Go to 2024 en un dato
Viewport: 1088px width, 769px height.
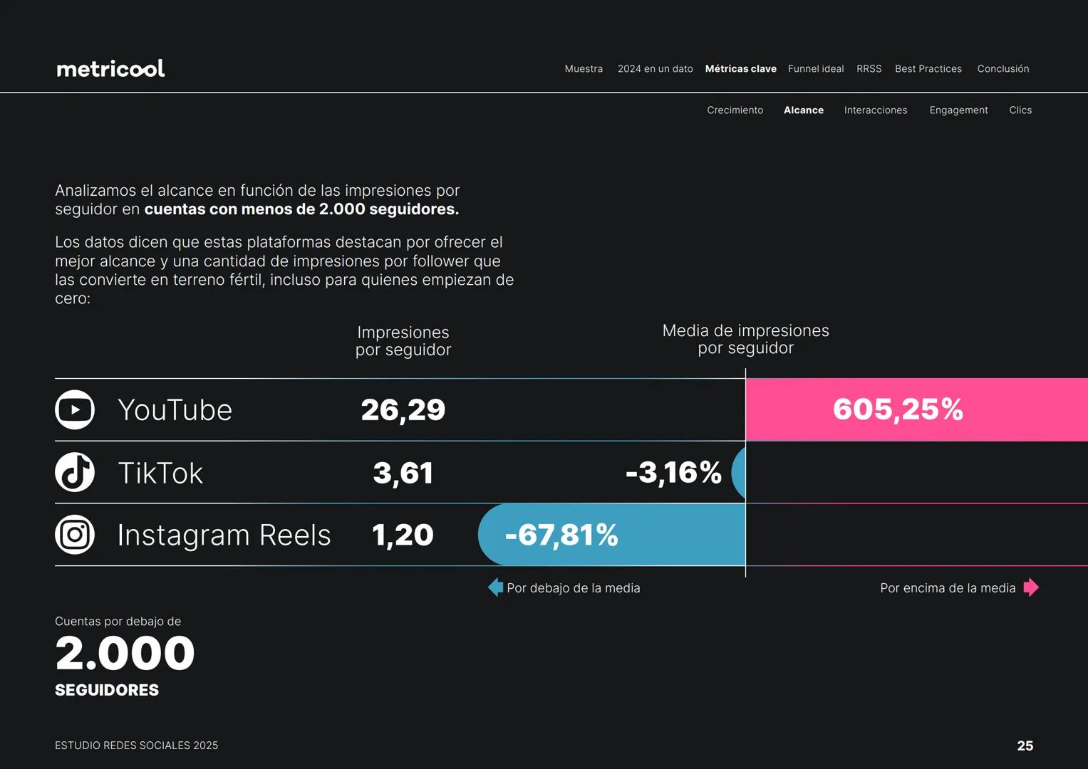[655, 69]
